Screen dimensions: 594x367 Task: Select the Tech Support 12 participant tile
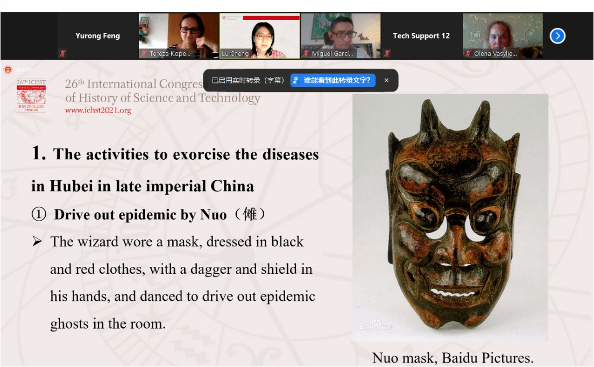(x=421, y=36)
